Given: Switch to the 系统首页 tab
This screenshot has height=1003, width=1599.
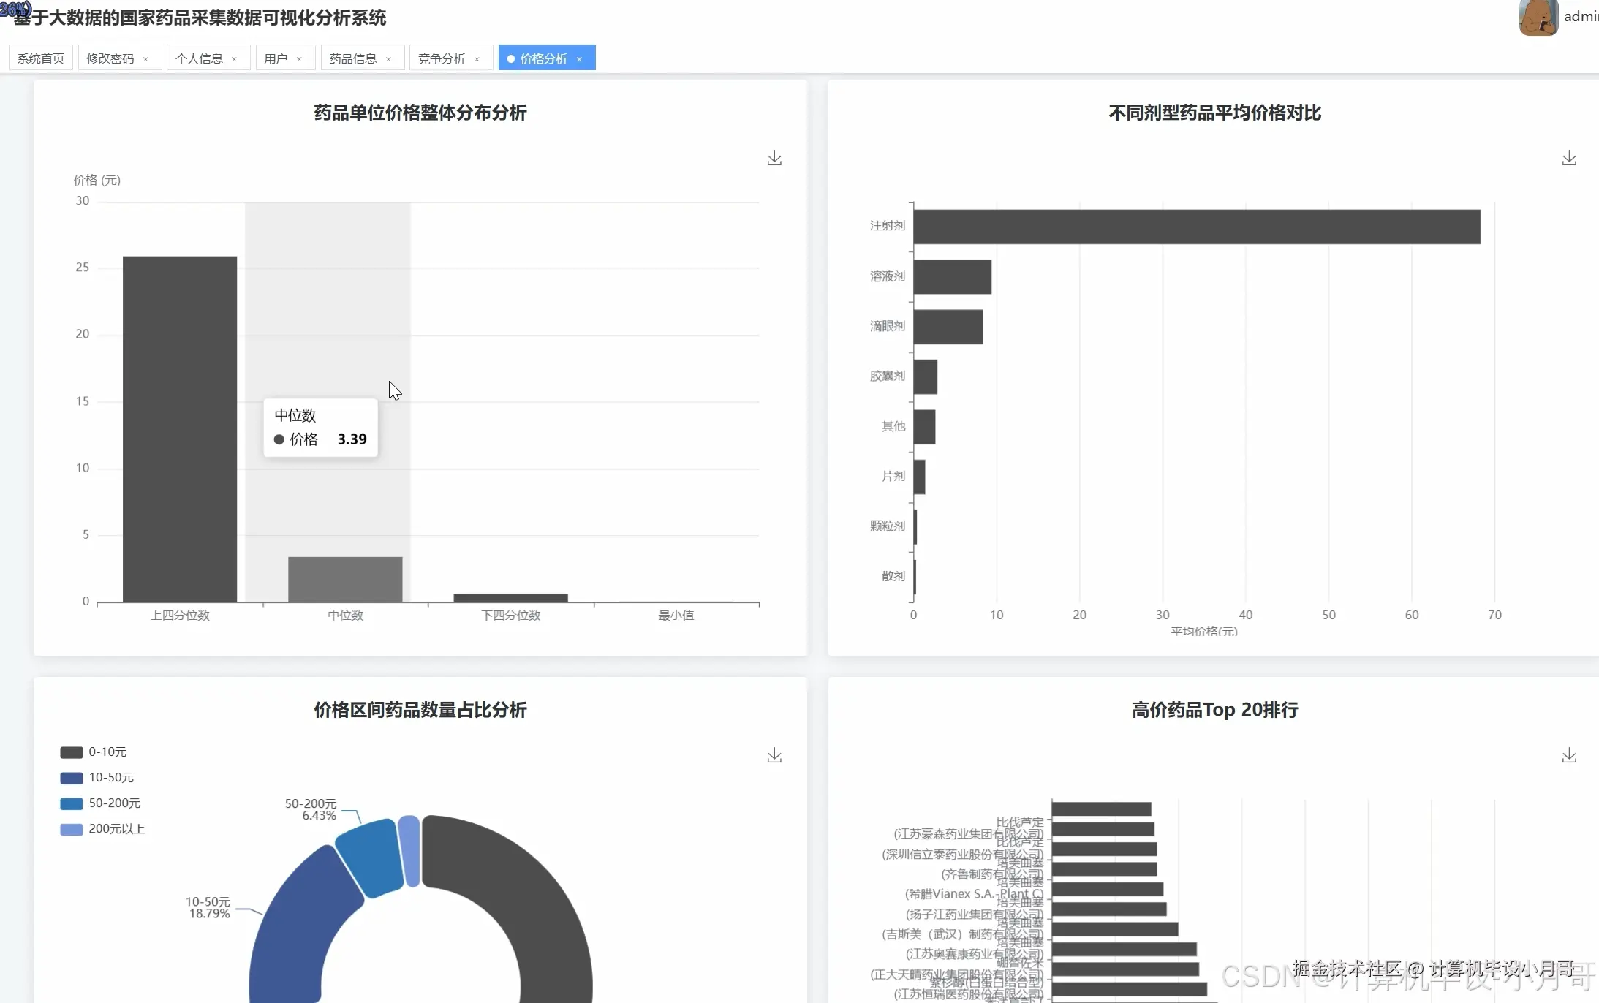Looking at the screenshot, I should [x=41, y=58].
